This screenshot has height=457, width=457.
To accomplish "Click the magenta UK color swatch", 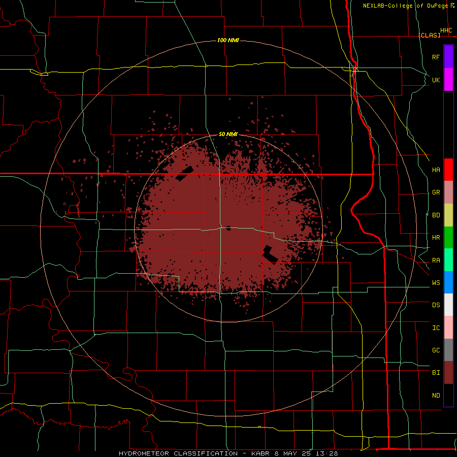I will tap(448, 80).
